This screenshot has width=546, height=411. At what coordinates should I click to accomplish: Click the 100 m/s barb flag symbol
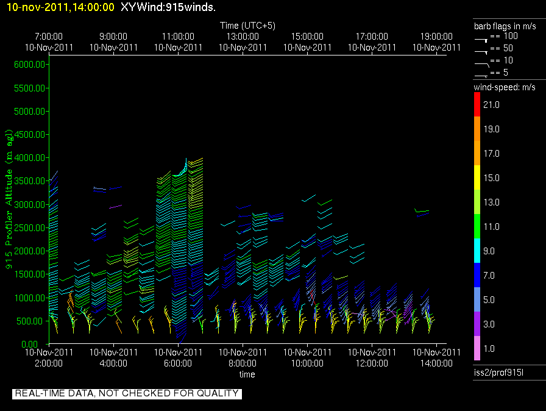pos(481,40)
